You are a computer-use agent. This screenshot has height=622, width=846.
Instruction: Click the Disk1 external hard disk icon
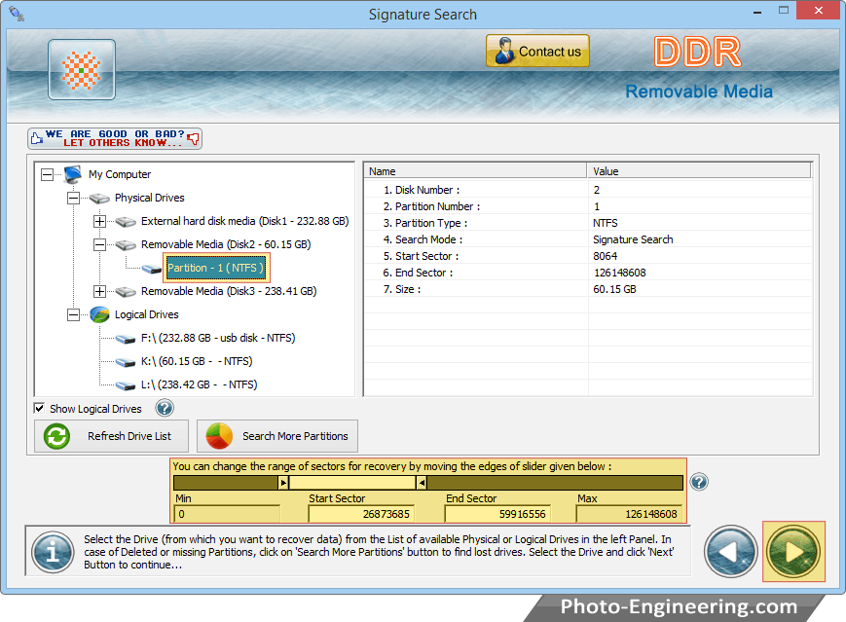[126, 222]
